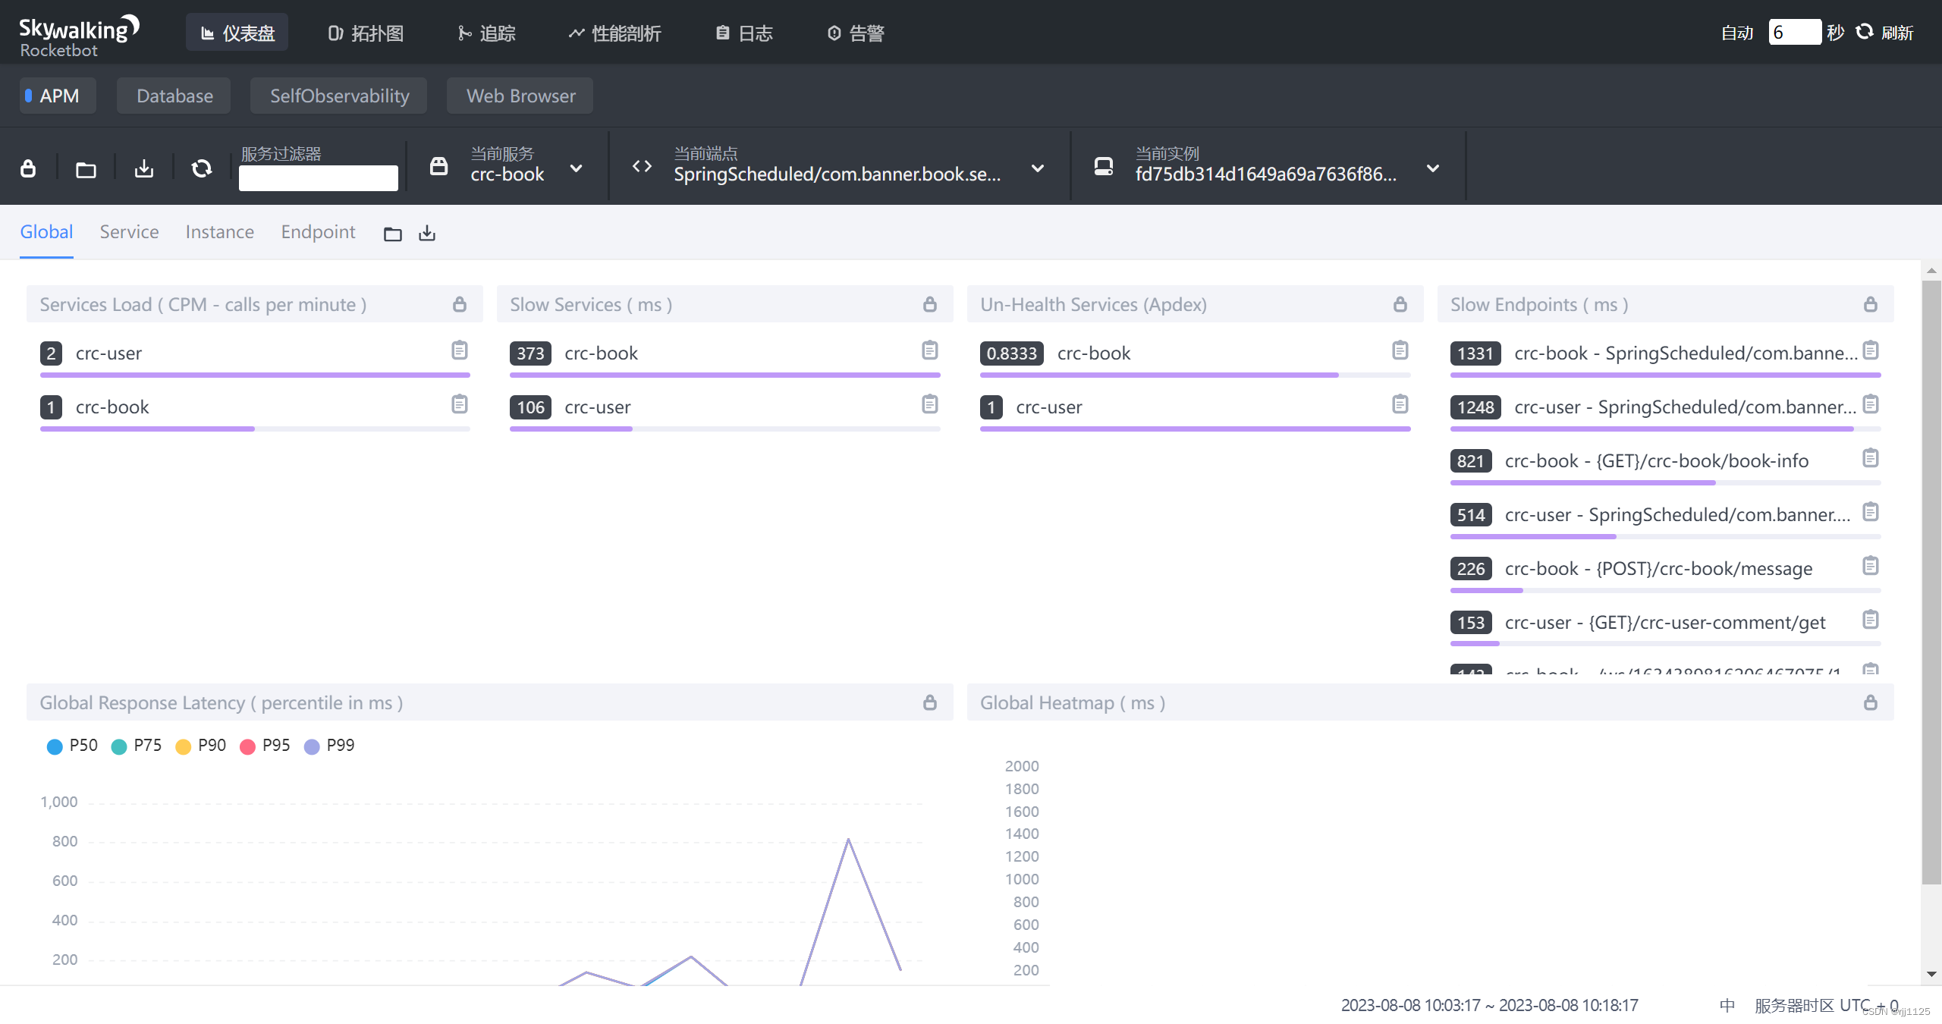Copy the crc-user-comment/get endpoint name
The width and height of the screenshot is (1942, 1024).
tap(1871, 620)
